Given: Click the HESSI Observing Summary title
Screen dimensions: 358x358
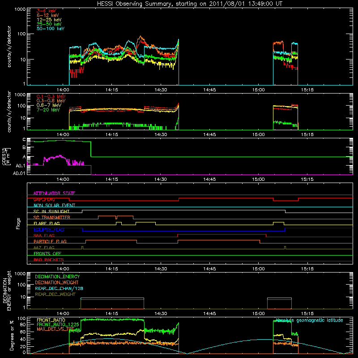Looking at the screenshot, I should (x=189, y=4).
